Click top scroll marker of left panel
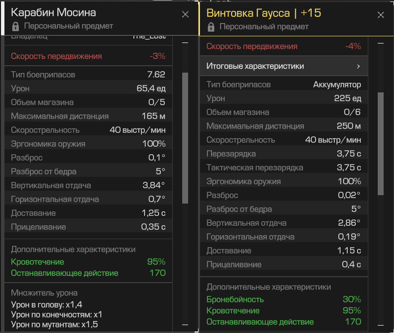This screenshot has height=333, width=394. pos(185,43)
